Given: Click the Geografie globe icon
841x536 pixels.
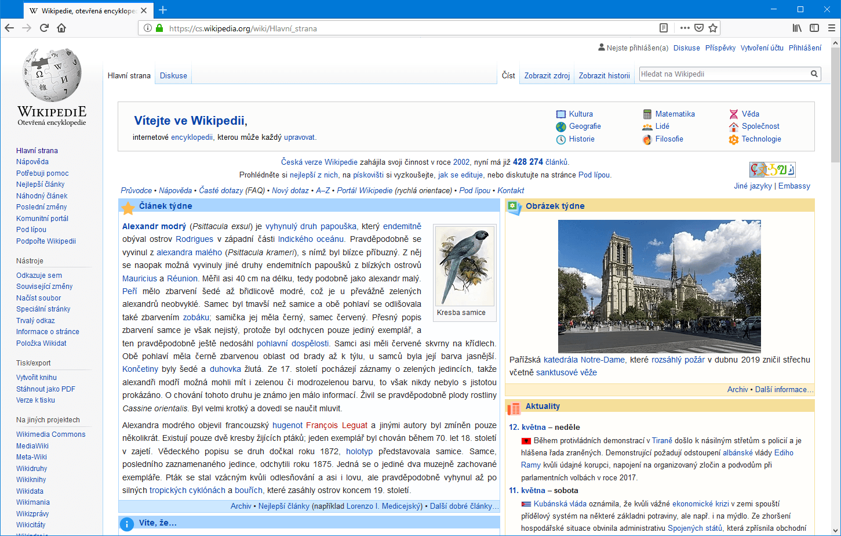Looking at the screenshot, I should coord(560,126).
